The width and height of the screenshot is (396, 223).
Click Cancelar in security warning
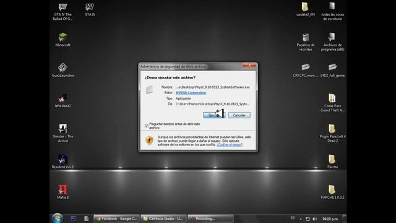click(239, 115)
